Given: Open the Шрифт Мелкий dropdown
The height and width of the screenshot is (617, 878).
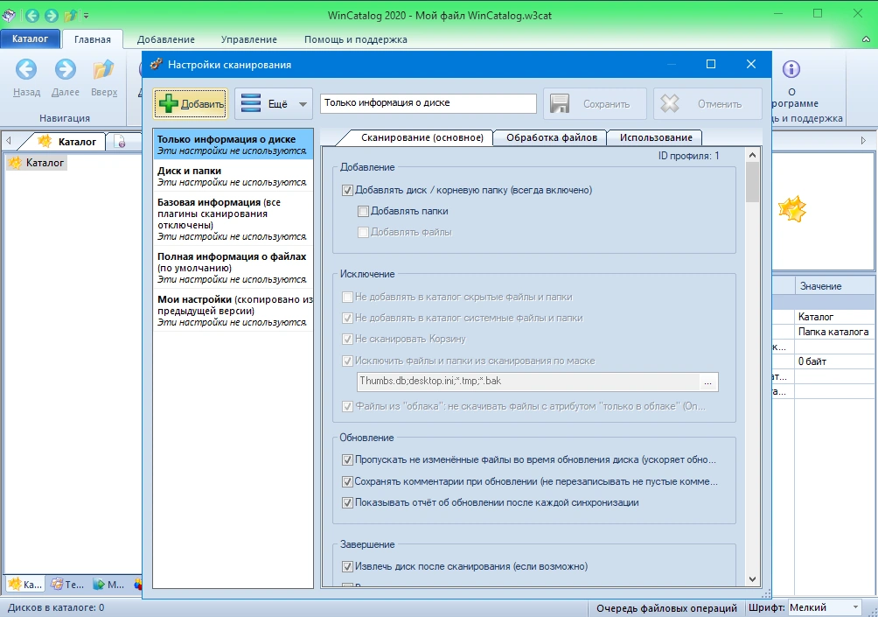Looking at the screenshot, I should click(x=825, y=607).
